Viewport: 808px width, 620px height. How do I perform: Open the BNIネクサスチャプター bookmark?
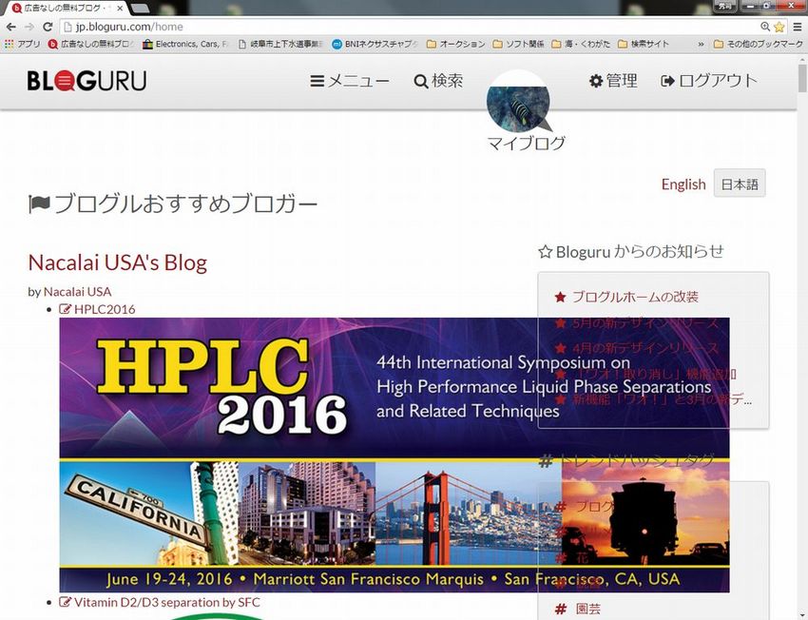pos(375,45)
